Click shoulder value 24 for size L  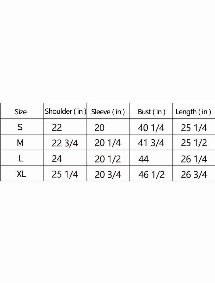57,159
